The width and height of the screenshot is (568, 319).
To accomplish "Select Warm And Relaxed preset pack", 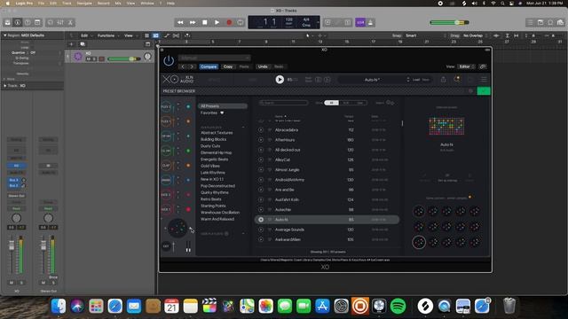I will [x=217, y=219].
